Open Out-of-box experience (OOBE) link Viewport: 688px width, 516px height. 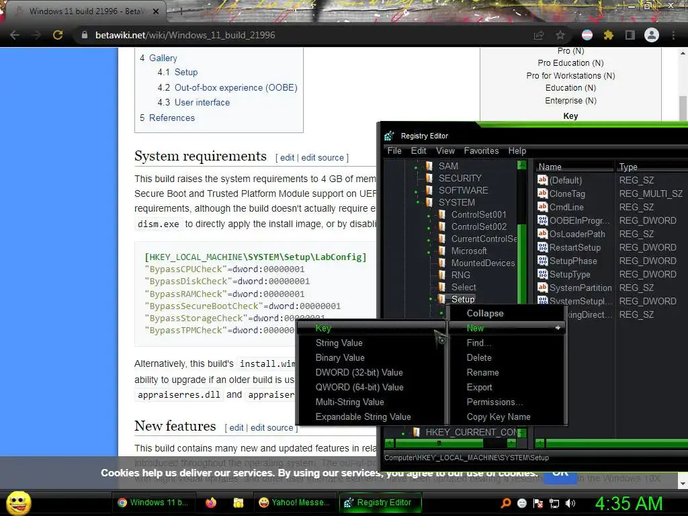(x=236, y=88)
